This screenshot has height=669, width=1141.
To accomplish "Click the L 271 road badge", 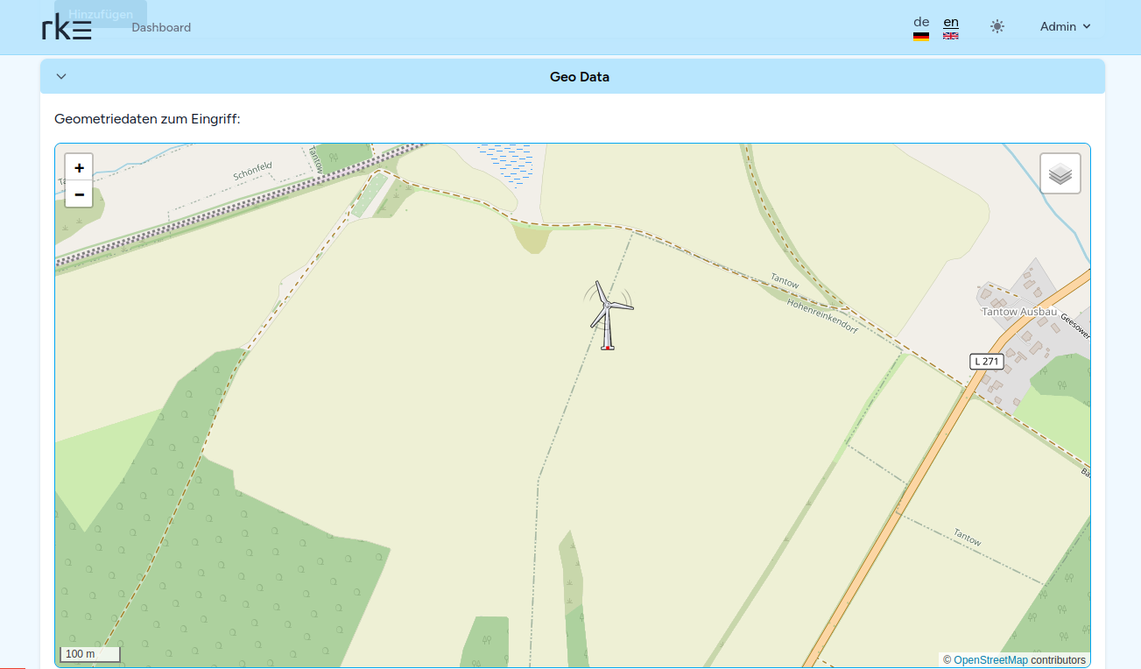I will pyautogui.click(x=986, y=361).
